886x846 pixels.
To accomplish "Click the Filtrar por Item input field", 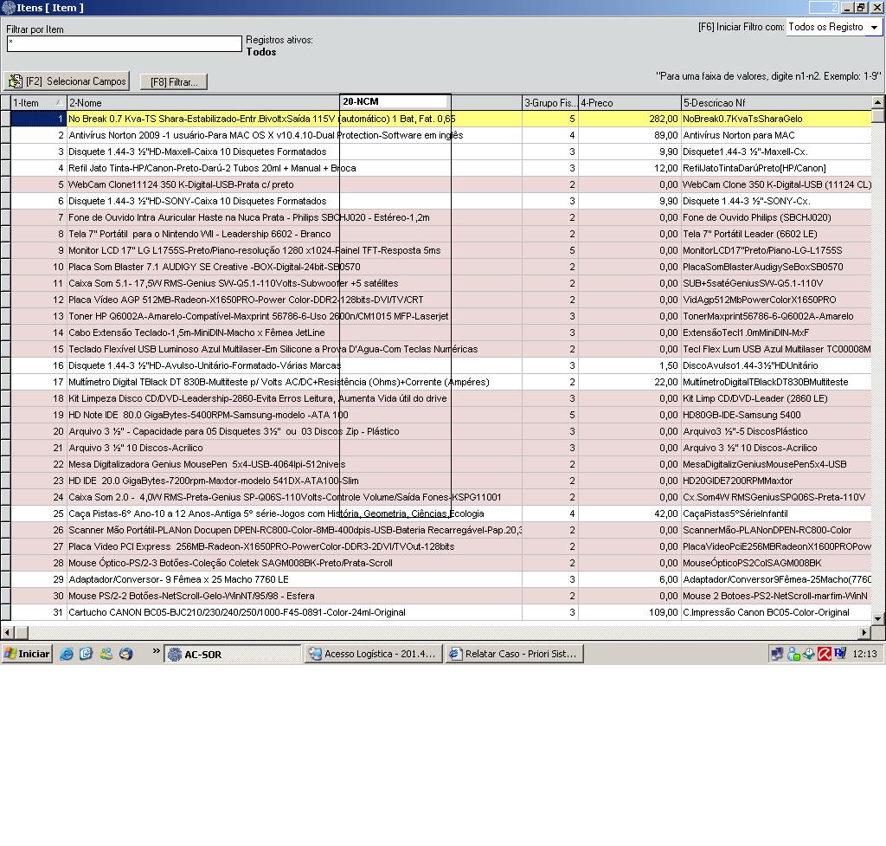I will [x=125, y=43].
